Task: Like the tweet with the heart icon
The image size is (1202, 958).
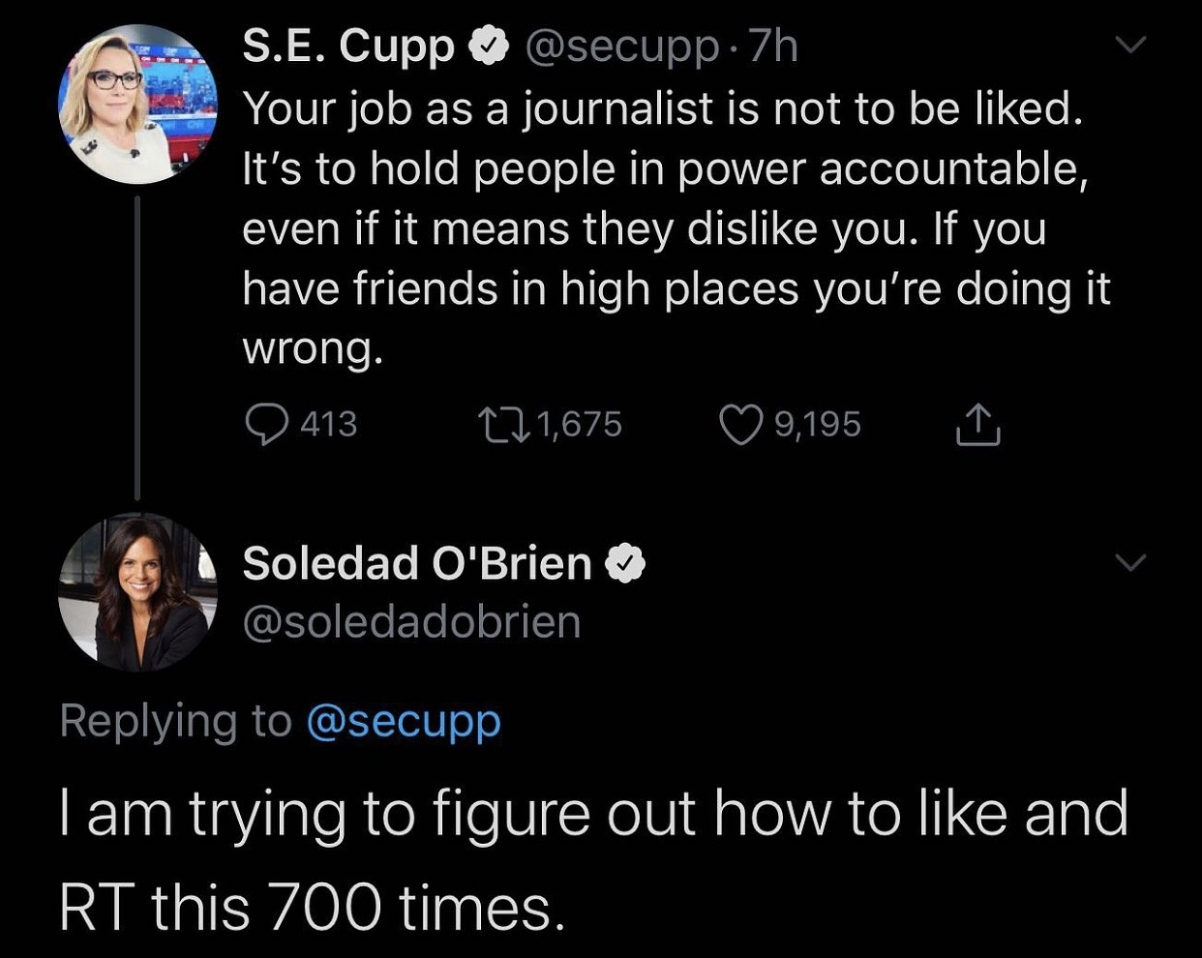Action: click(741, 425)
